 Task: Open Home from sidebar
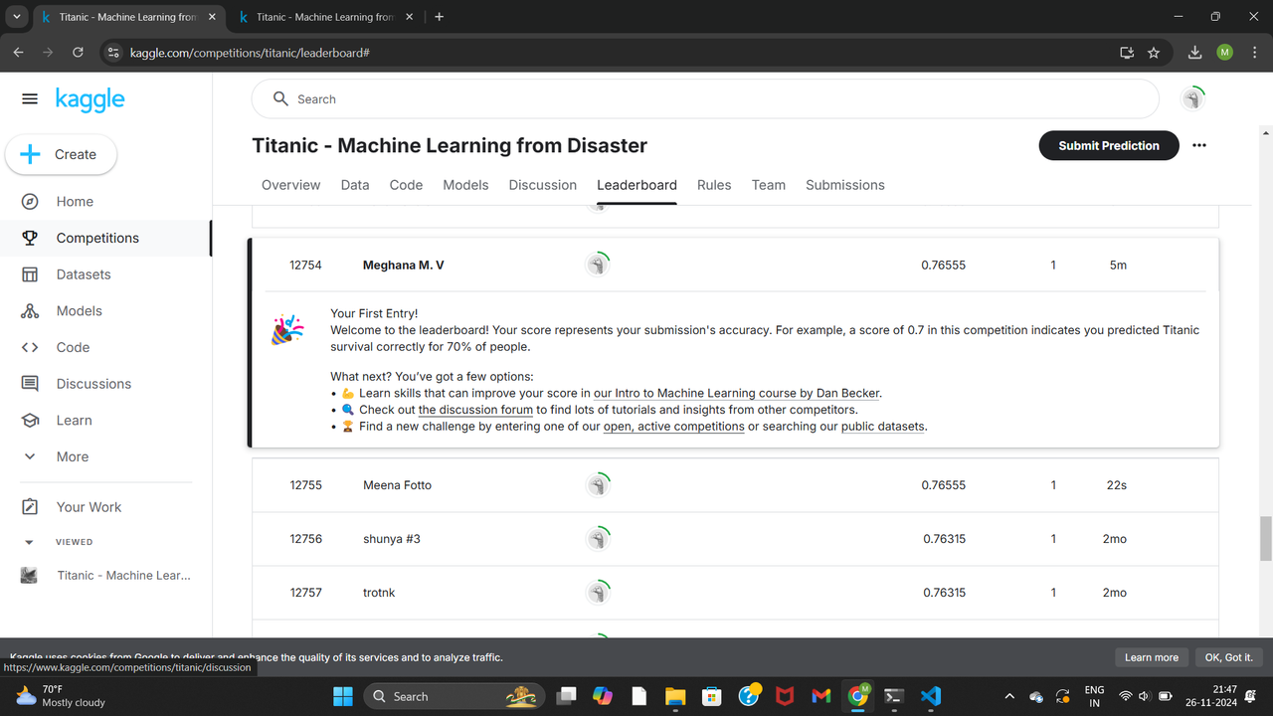coord(75,201)
